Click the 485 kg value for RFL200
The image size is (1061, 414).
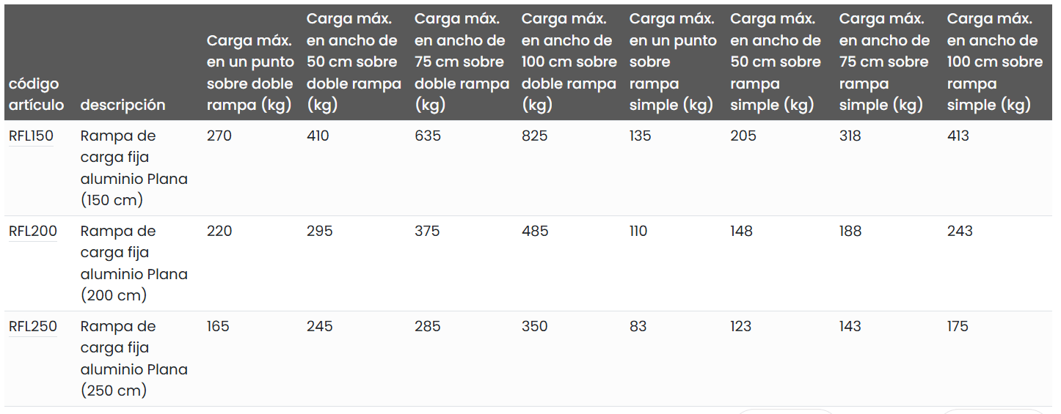pyautogui.click(x=535, y=231)
